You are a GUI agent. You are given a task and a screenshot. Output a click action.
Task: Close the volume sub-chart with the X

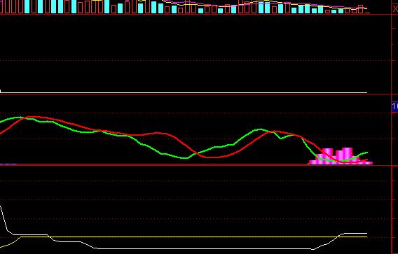click(x=395, y=9)
